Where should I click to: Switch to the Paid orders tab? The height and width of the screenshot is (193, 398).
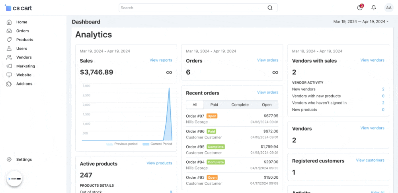pyautogui.click(x=214, y=105)
